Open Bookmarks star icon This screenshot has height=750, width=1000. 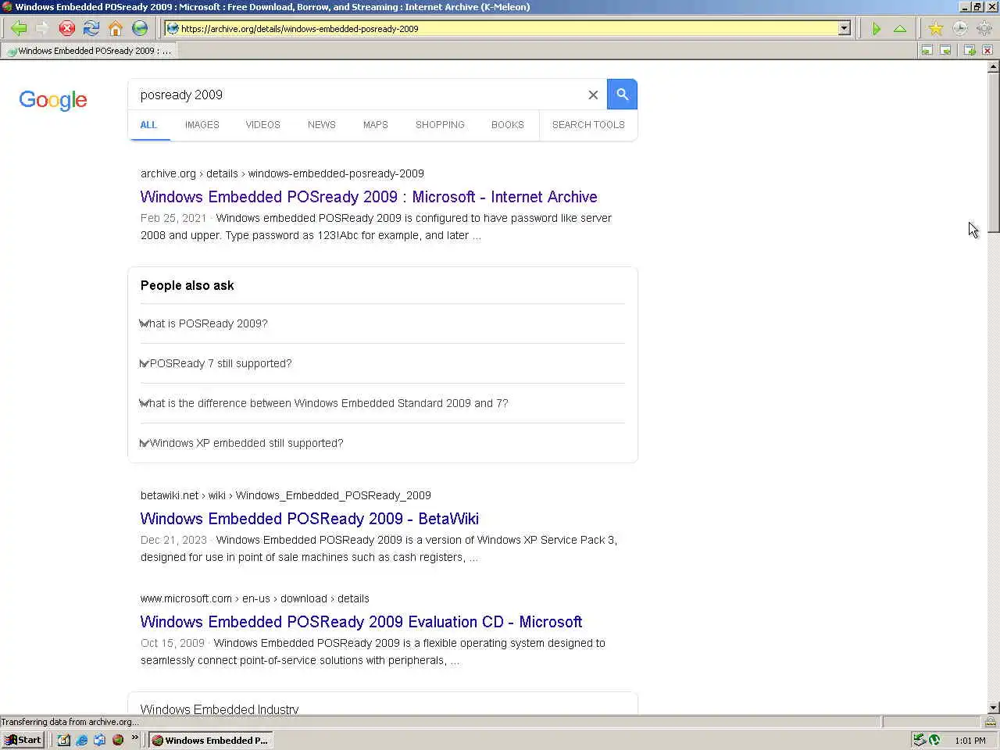pyautogui.click(x=936, y=29)
